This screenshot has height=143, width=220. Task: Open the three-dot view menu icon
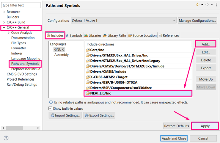click(x=216, y=5)
